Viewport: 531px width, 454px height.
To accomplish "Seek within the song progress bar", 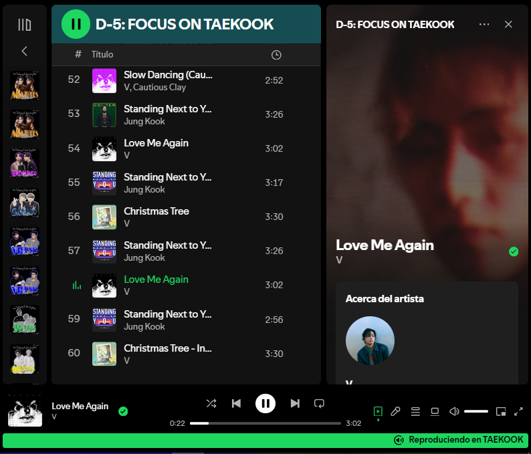I will (265, 423).
